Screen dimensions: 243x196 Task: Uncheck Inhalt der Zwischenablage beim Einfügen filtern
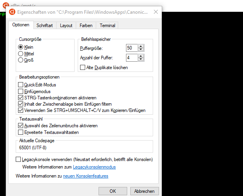(x=20, y=104)
